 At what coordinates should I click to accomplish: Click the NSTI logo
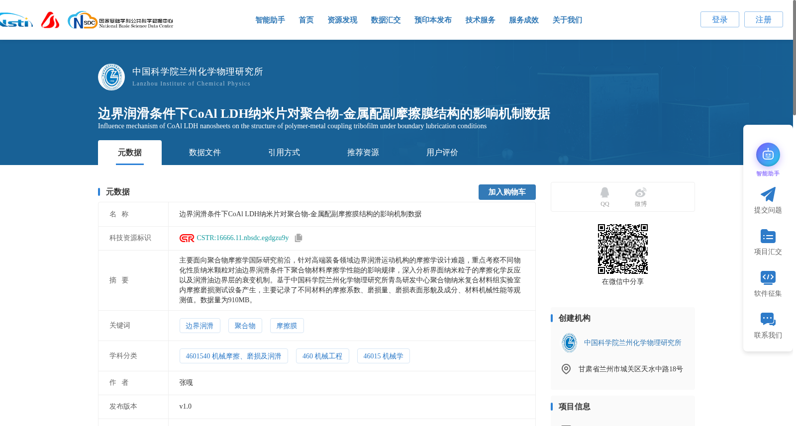pos(16,20)
